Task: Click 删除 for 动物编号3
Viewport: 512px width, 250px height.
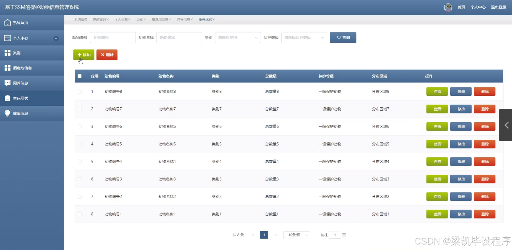Action: coord(485,179)
